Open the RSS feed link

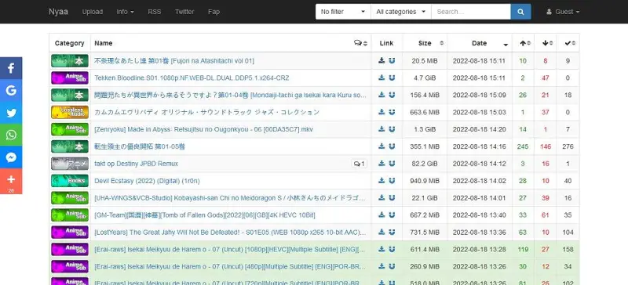pos(154,12)
